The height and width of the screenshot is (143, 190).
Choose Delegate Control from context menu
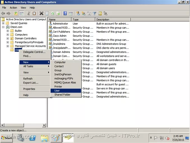(34, 52)
